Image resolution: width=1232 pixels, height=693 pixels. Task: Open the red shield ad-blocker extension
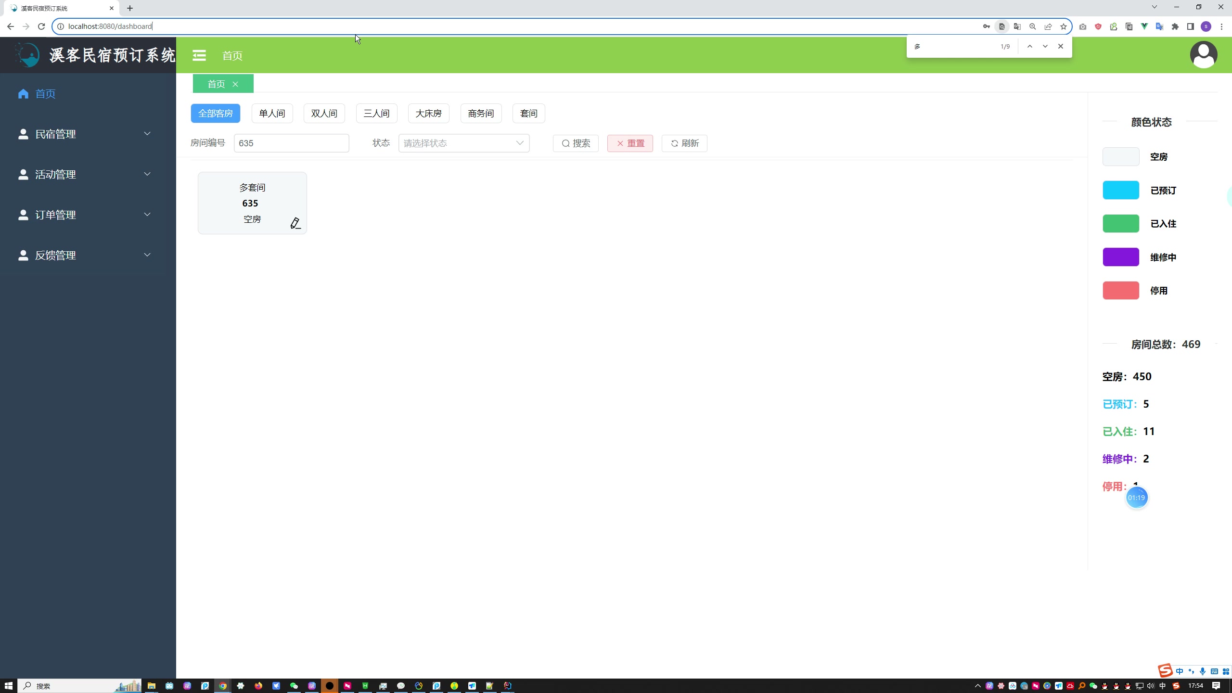(1098, 26)
